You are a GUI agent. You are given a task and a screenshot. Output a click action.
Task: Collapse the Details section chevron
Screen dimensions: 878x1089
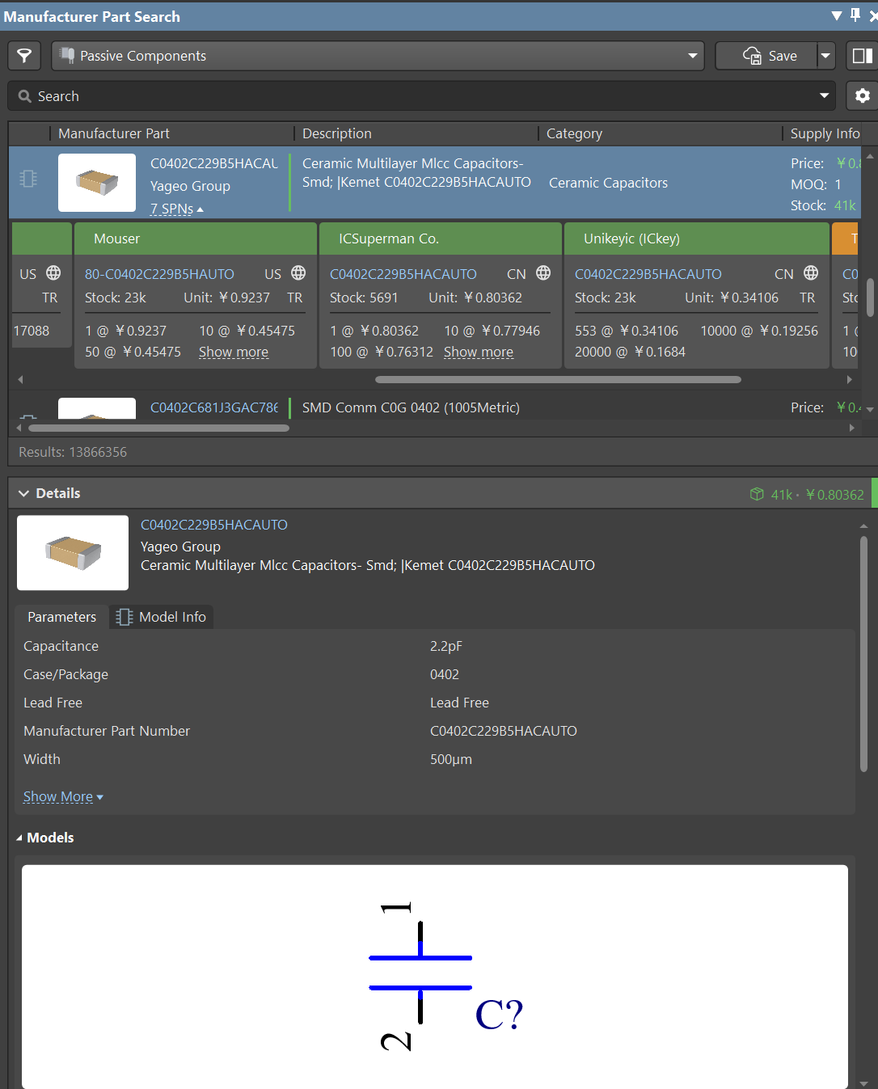[x=23, y=493]
